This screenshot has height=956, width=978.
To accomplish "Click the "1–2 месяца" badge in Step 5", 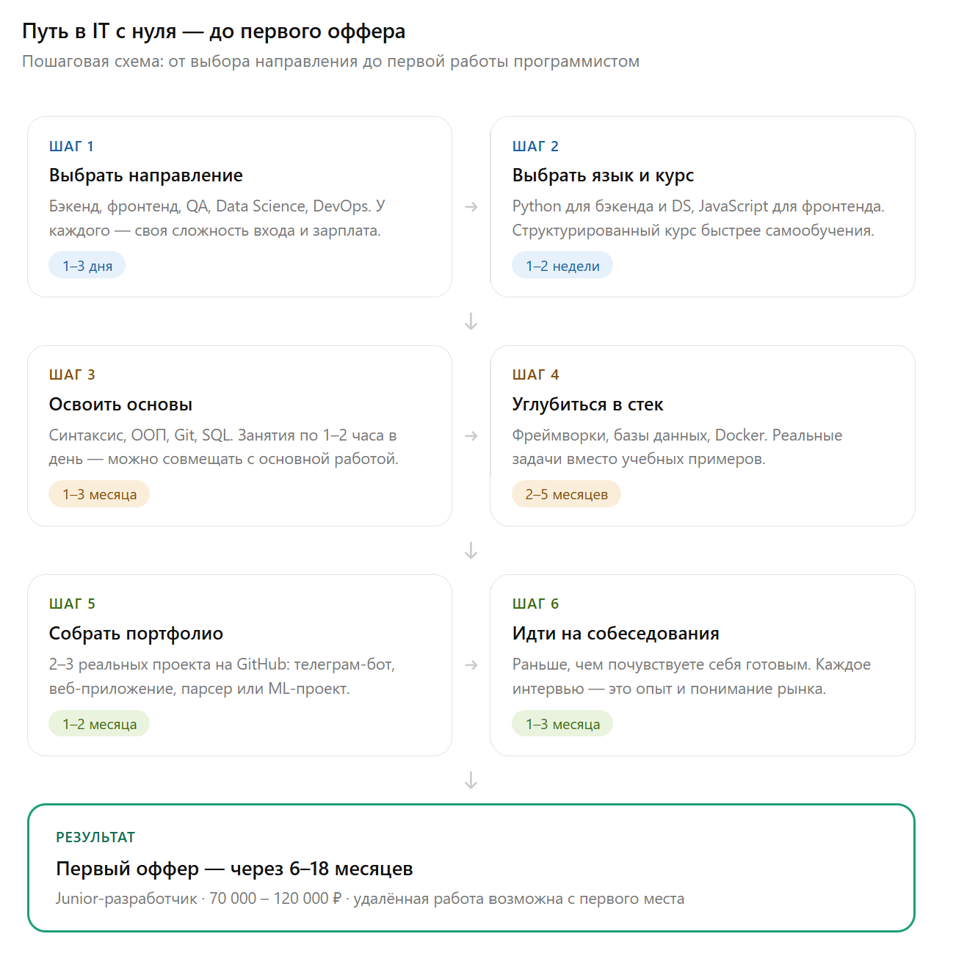I will (x=99, y=724).
